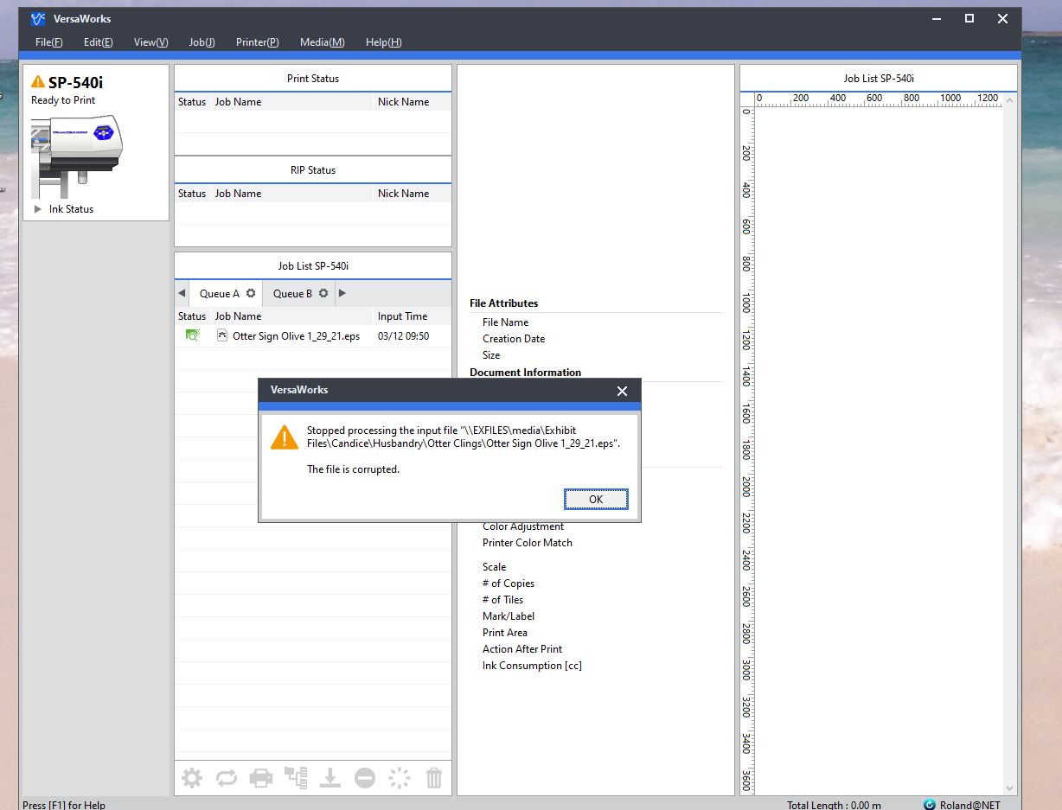Open the Edit(E) menu
1062x810 pixels.
[x=99, y=42]
